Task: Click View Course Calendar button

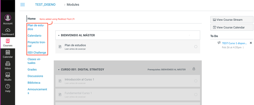Action: tap(232, 27)
